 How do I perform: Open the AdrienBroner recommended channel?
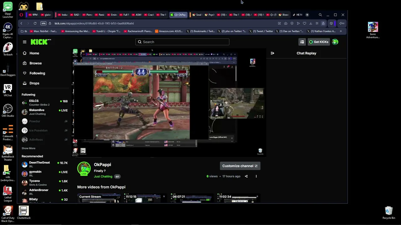click(x=44, y=192)
